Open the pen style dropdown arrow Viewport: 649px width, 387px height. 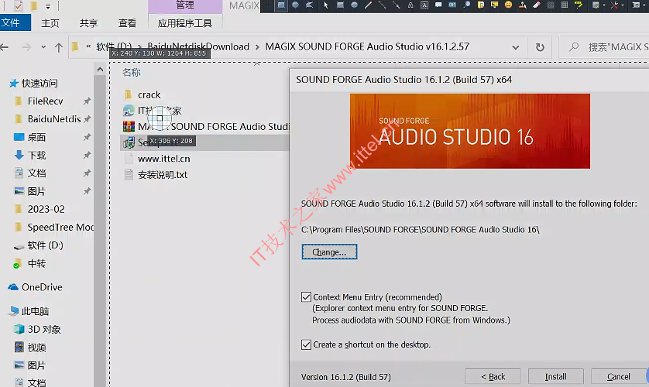coord(604,5)
